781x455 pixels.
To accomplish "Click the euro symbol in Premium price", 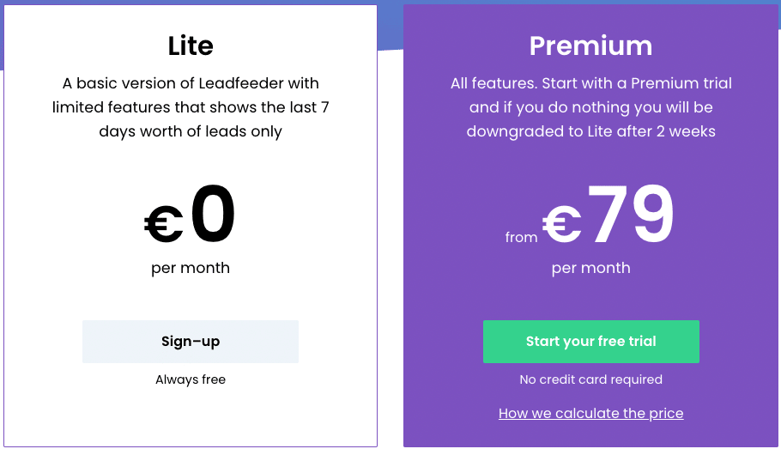I will coord(562,224).
